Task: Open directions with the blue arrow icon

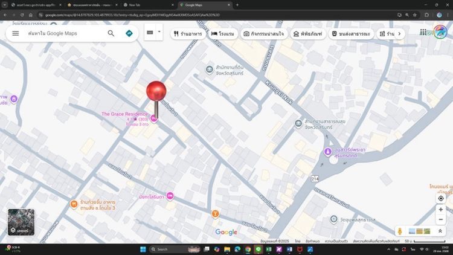Action: click(x=129, y=34)
